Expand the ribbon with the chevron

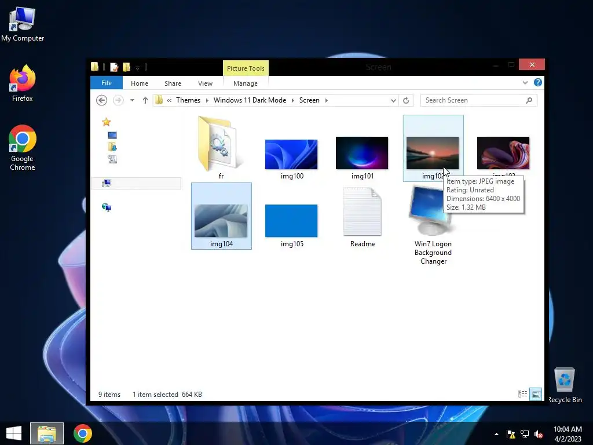click(525, 82)
